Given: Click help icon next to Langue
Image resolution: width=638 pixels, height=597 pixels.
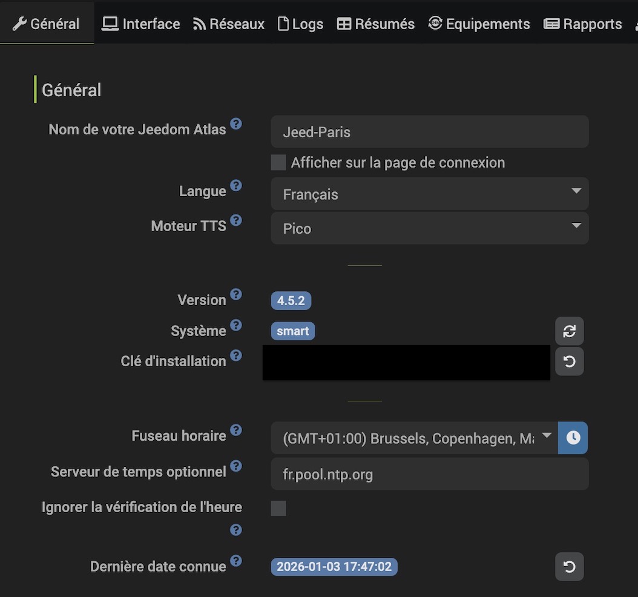Looking at the screenshot, I should tap(236, 185).
